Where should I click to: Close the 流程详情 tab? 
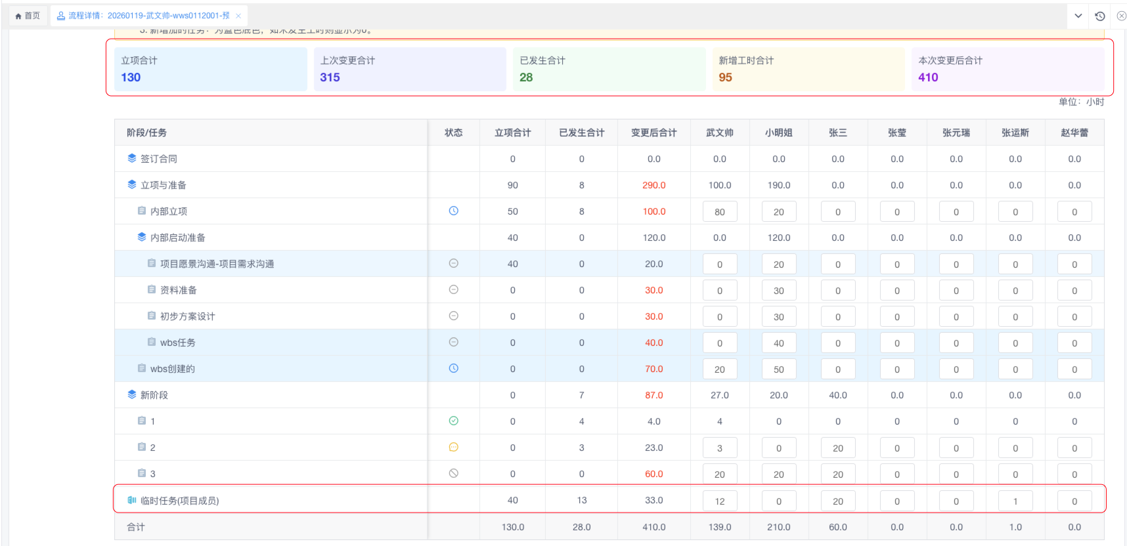click(x=238, y=16)
